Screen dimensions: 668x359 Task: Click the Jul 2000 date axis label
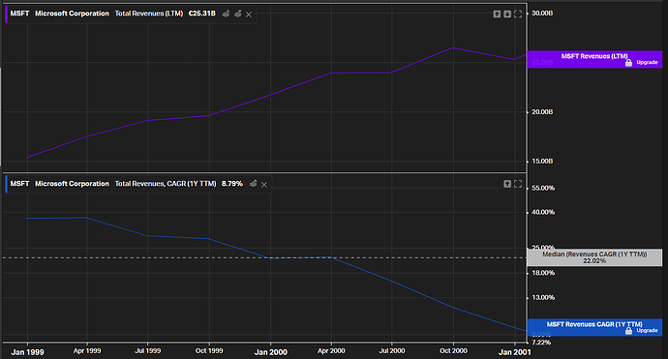click(x=392, y=351)
